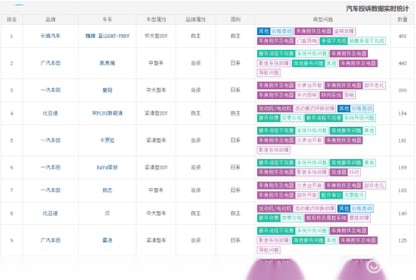Open the 皇冠 model link

(x=107, y=90)
